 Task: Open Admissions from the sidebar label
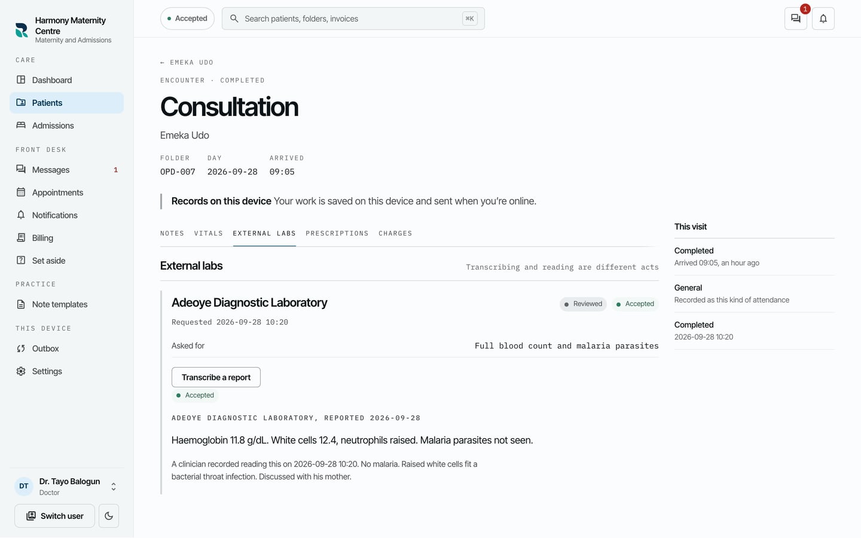pyautogui.click(x=53, y=126)
